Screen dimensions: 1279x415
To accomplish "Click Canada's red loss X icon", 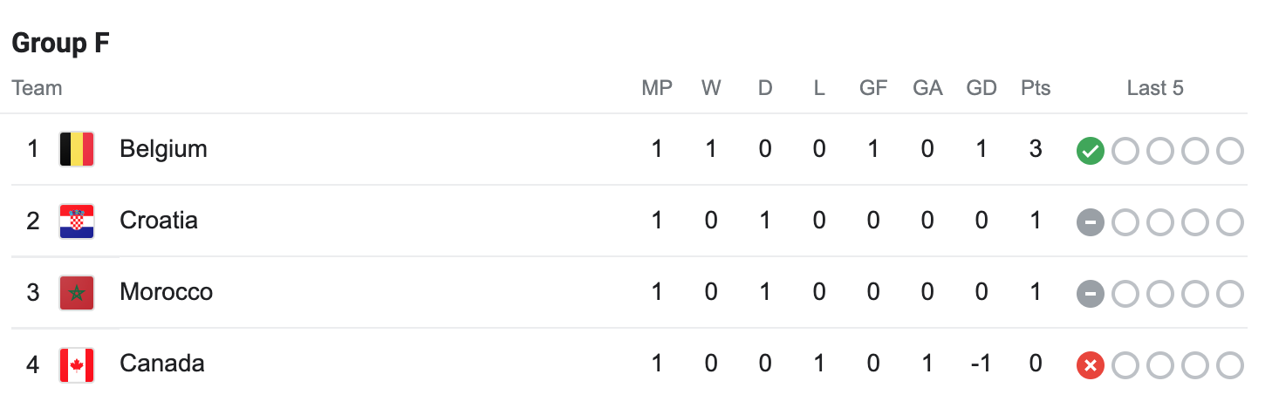I will [x=1091, y=365].
